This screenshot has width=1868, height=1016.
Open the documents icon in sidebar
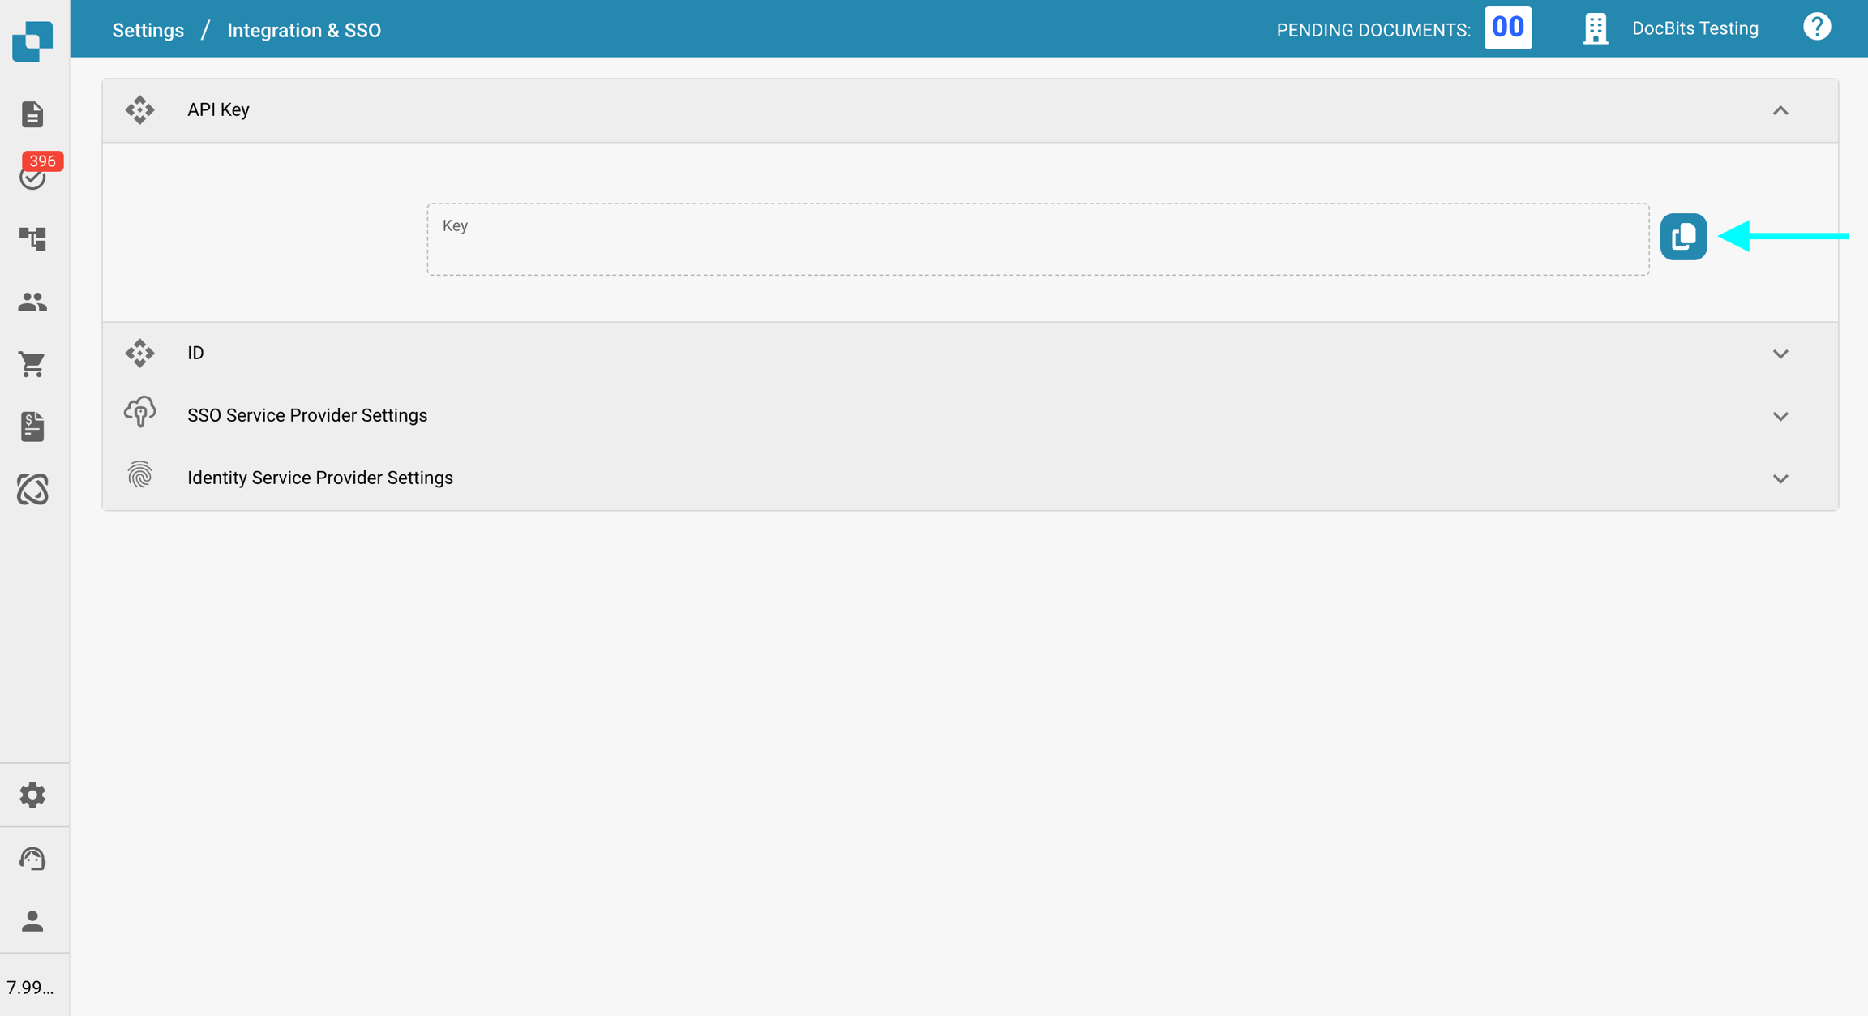coord(32,114)
